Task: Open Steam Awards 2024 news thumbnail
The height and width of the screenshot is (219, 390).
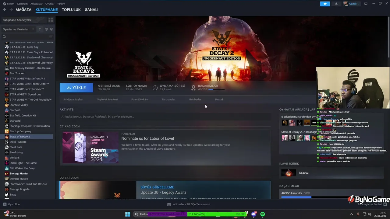Action: pos(90,148)
